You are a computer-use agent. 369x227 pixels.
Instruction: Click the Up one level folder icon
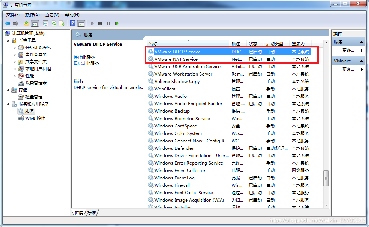[x=27, y=23]
